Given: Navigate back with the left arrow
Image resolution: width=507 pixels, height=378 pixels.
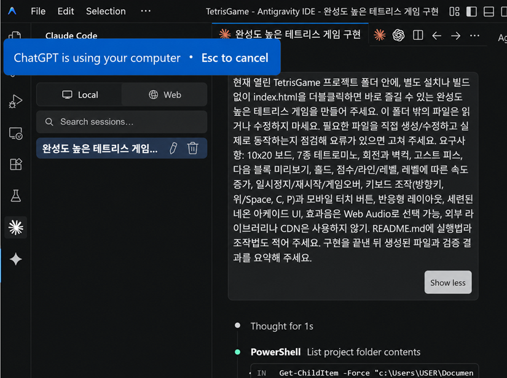Looking at the screenshot, I should point(436,36).
